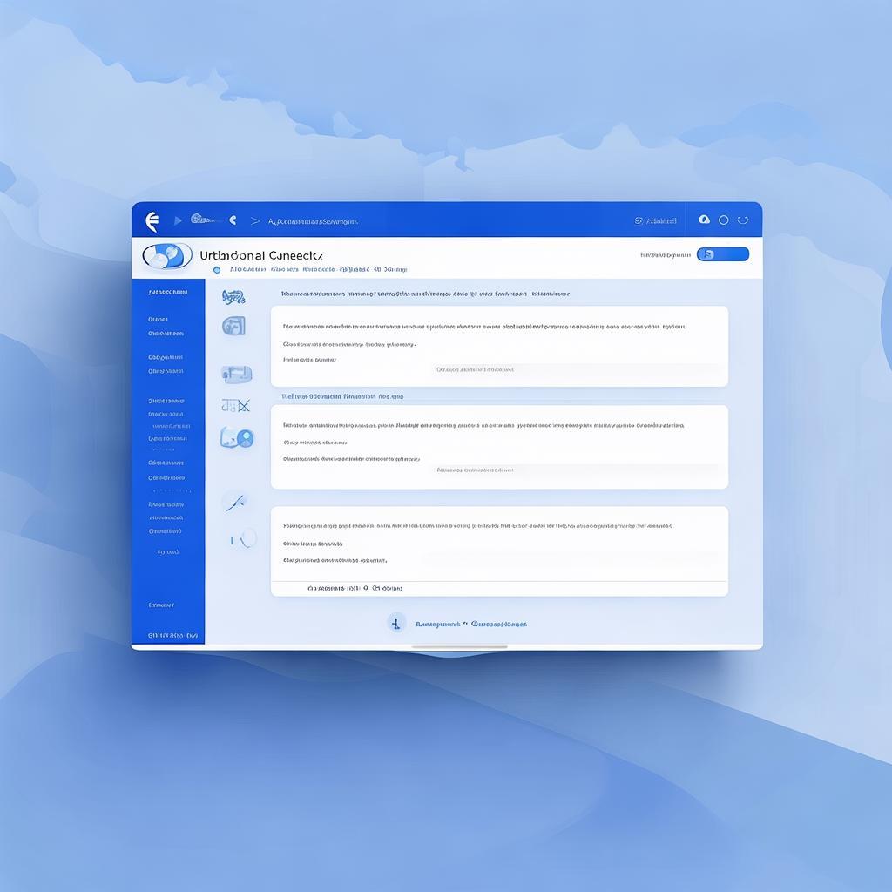Follow the blue link text beside the round bottom icon
This screenshot has width=892, height=892.
(471, 624)
